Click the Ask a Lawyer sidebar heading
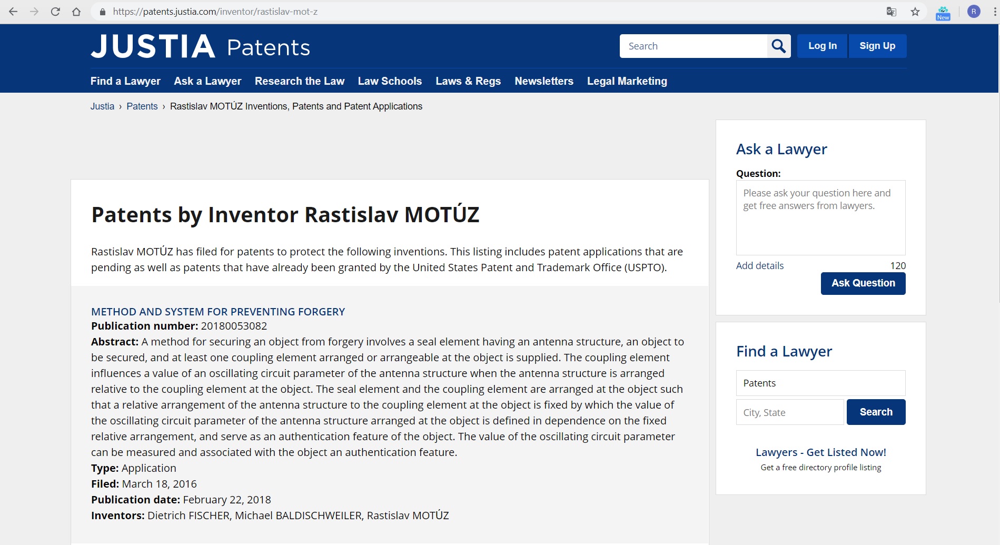The image size is (1000, 545). pos(781,149)
